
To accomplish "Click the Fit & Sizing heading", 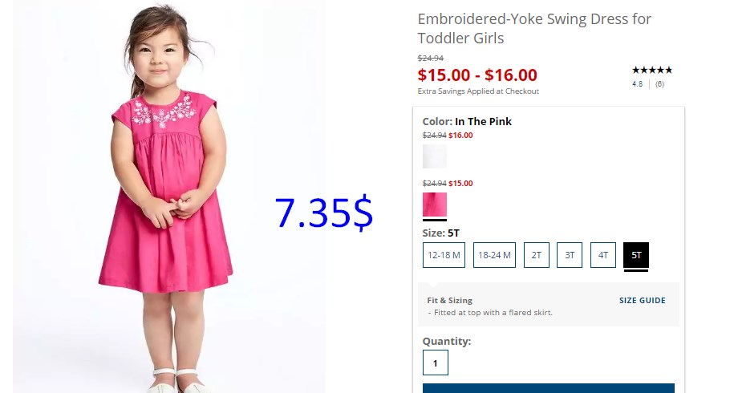I will click(450, 301).
